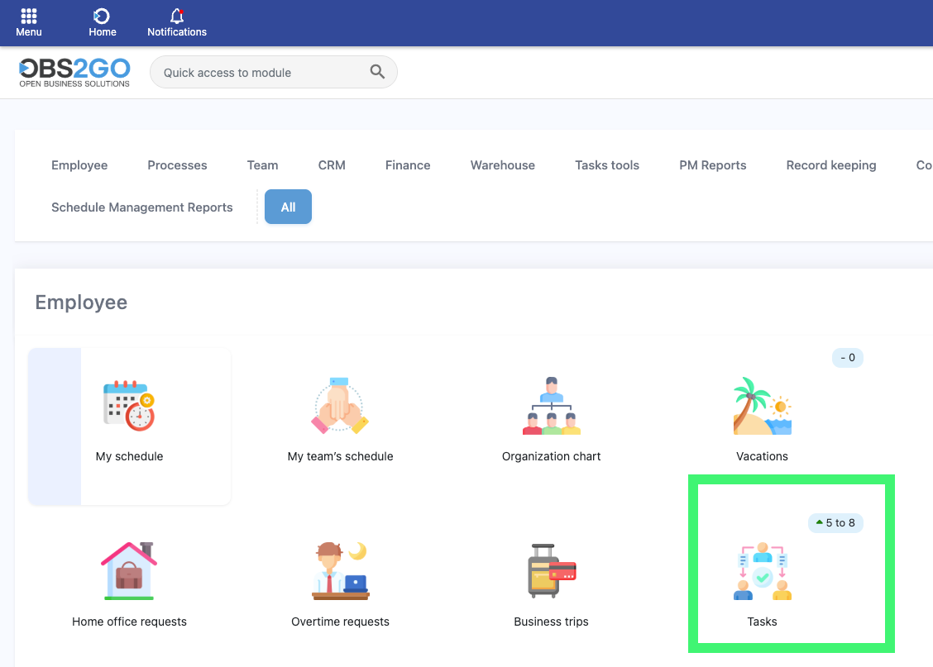The height and width of the screenshot is (667, 933).
Task: Open the My schedule calendar icon
Action: (129, 406)
